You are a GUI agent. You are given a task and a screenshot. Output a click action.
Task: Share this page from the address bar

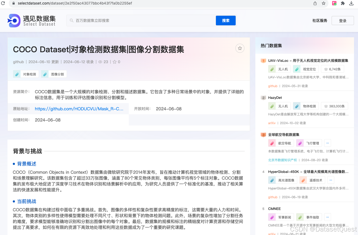tap(315, 3)
